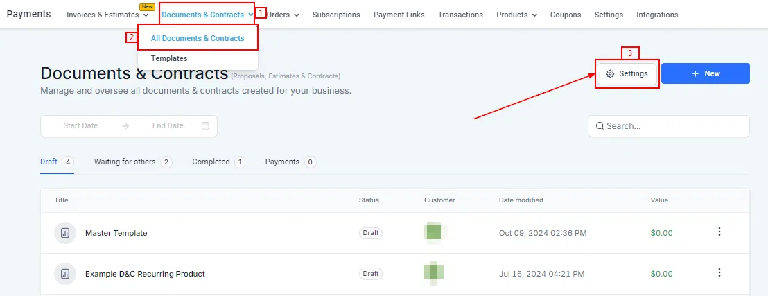Focus the Search input box
Screen dimensions: 768x296
[x=669, y=126]
